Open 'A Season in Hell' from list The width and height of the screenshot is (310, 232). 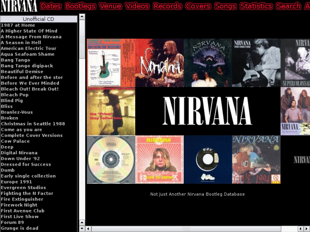[x=21, y=43]
